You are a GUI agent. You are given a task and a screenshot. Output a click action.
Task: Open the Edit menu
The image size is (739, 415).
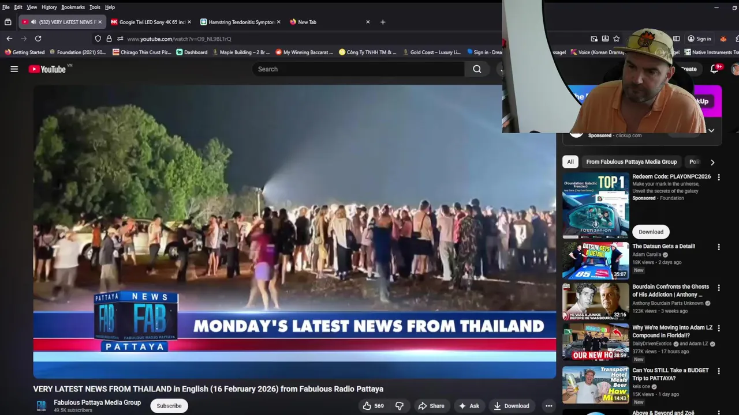tap(18, 7)
